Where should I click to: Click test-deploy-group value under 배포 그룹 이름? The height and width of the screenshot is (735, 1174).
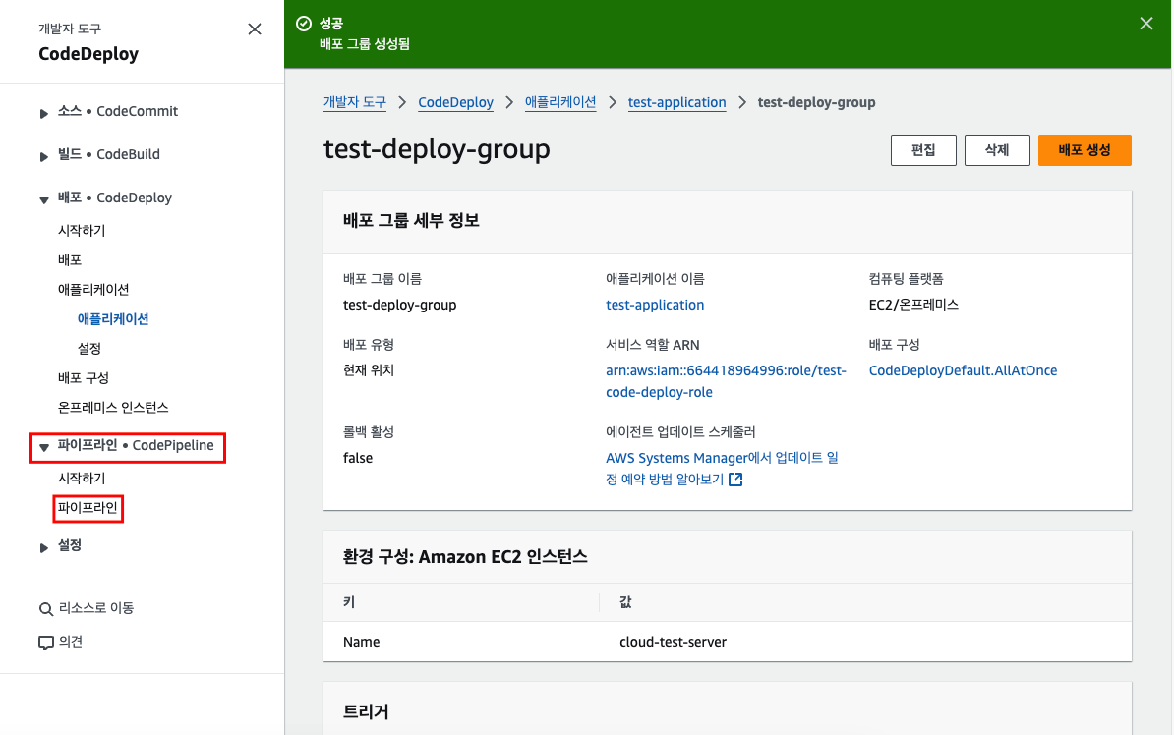coord(400,305)
